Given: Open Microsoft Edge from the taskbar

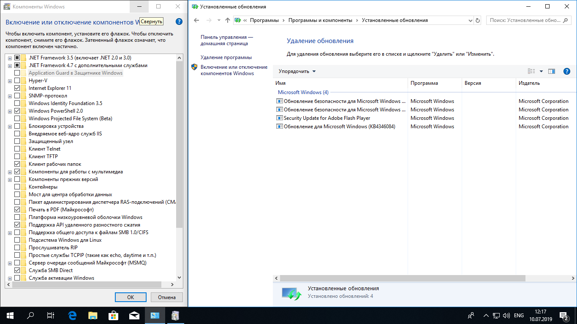Looking at the screenshot, I should [x=72, y=315].
